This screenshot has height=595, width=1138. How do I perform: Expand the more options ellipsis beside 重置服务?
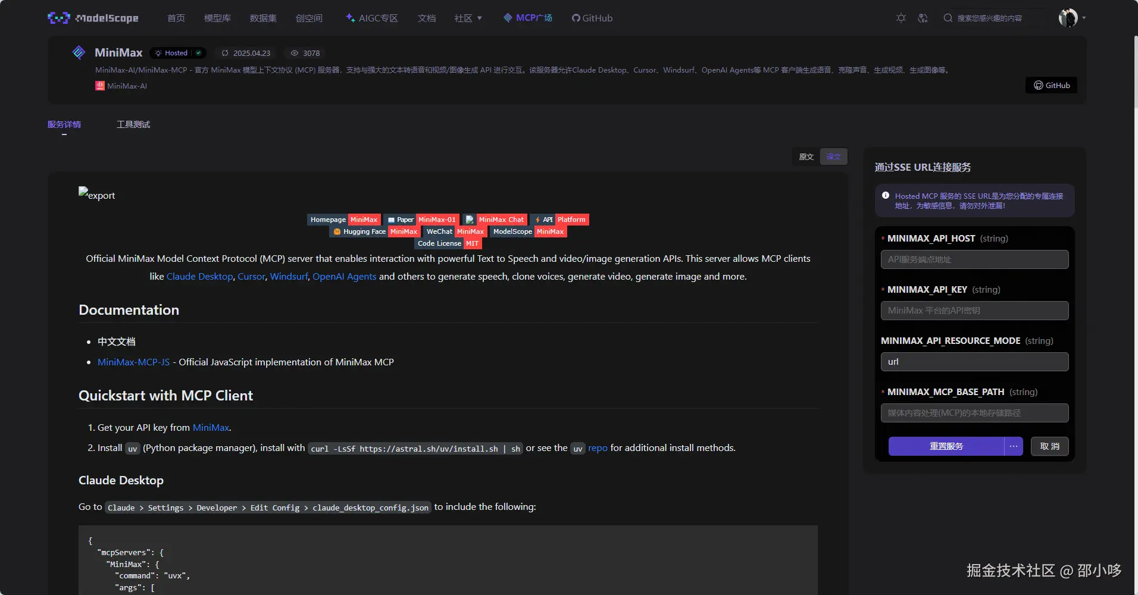(x=1014, y=446)
